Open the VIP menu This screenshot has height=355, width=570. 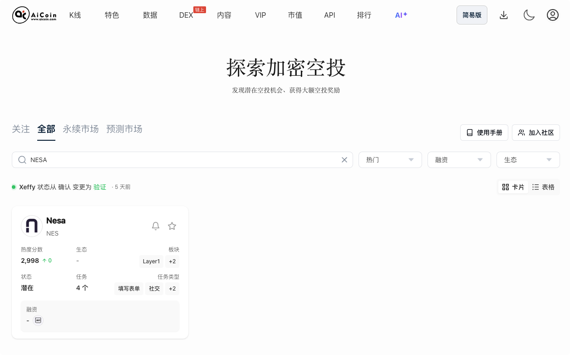tap(260, 15)
